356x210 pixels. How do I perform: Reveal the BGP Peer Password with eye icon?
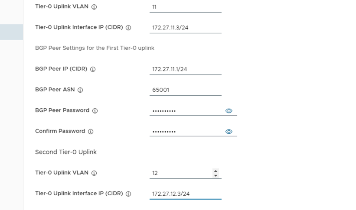[229, 111]
